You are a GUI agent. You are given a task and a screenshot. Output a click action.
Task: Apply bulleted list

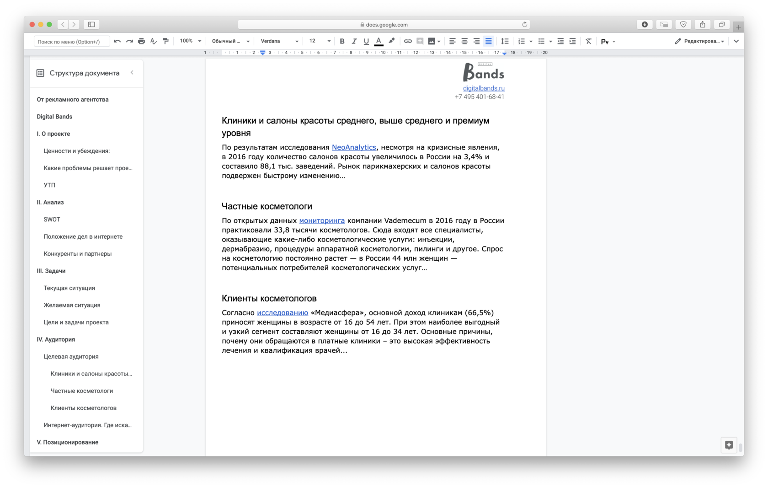pyautogui.click(x=541, y=41)
